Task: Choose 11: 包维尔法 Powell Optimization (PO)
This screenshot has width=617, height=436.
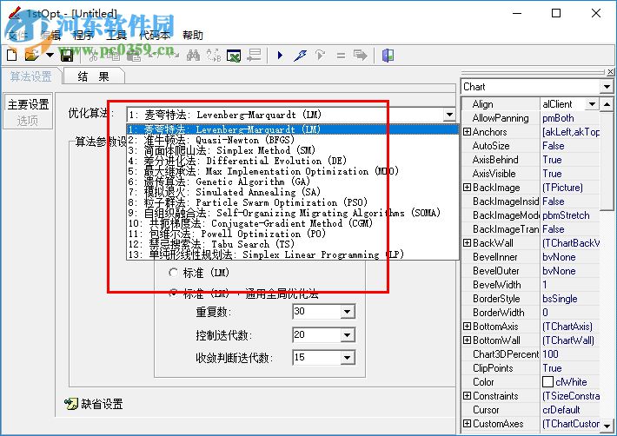Action: [x=292, y=234]
